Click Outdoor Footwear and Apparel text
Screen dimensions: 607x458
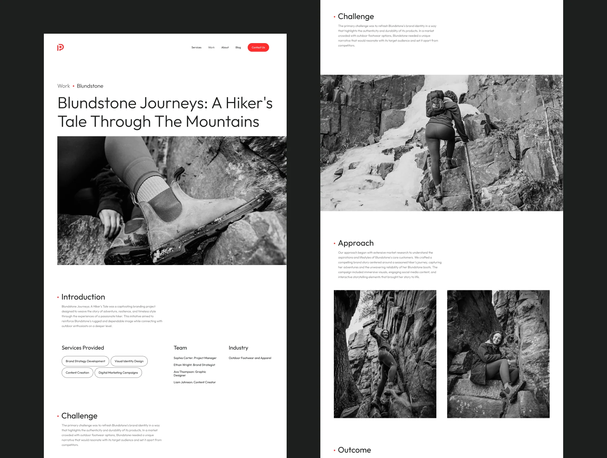point(250,358)
